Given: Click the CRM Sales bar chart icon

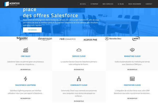Looking at the screenshot, I should (x=26, y=50).
